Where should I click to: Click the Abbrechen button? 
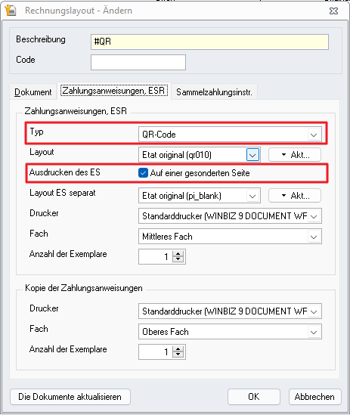(314, 396)
